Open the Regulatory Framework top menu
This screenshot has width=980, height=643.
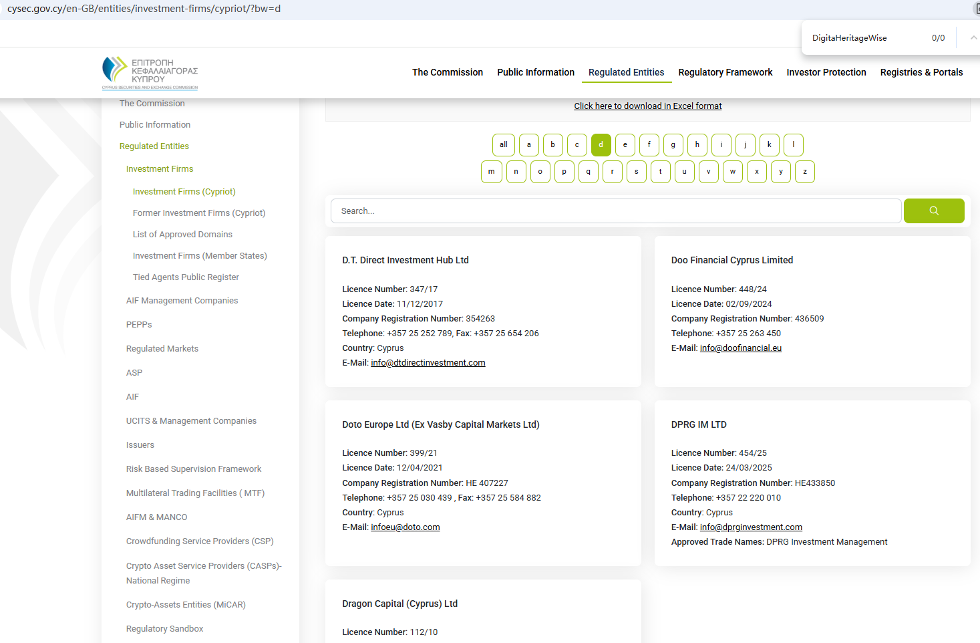pos(725,72)
